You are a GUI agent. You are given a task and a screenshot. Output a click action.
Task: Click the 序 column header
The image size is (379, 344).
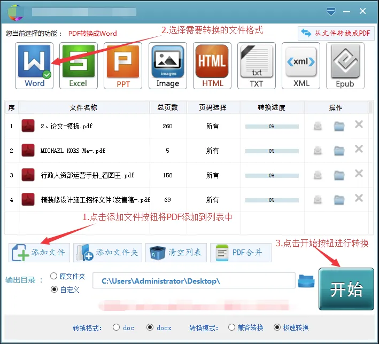12,107
